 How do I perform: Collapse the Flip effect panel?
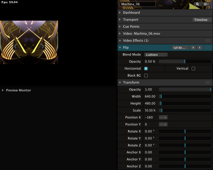120,47
